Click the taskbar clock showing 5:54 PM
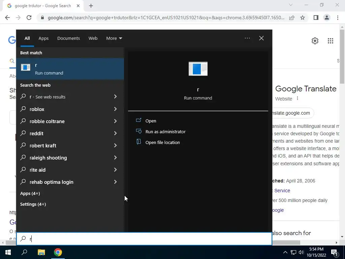This screenshot has width=345, height=259. pos(316,252)
